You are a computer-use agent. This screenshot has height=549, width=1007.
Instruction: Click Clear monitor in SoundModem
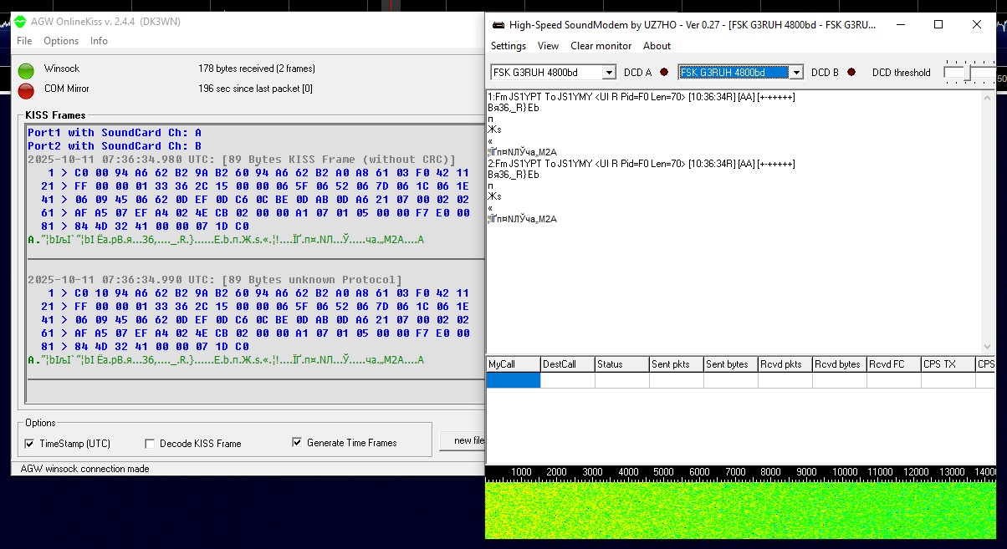point(601,46)
